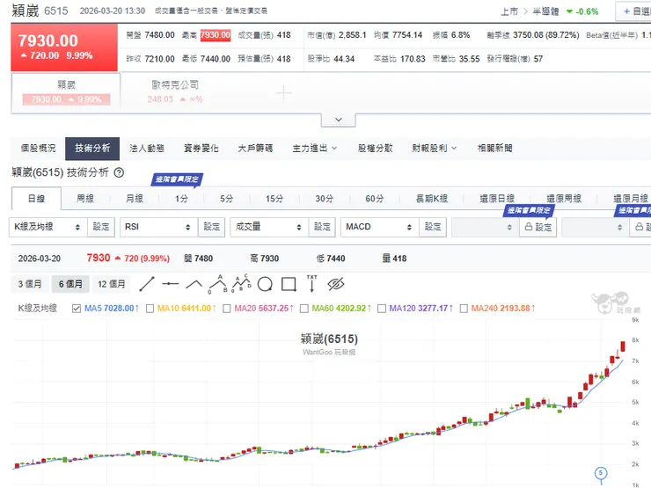This screenshot has width=651, height=488.
Task: Click the plus icon to add comparison stock
Action: point(284,93)
